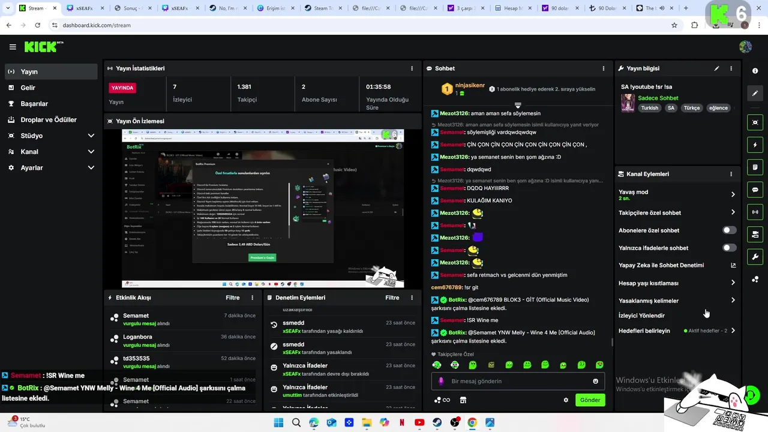Open Yayın bilgisi panel three-dot menu
This screenshot has height=432, width=768.
click(731, 68)
